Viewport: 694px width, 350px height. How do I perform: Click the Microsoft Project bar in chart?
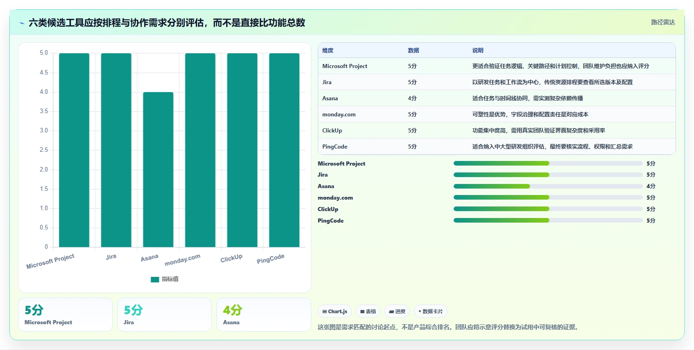(74, 150)
